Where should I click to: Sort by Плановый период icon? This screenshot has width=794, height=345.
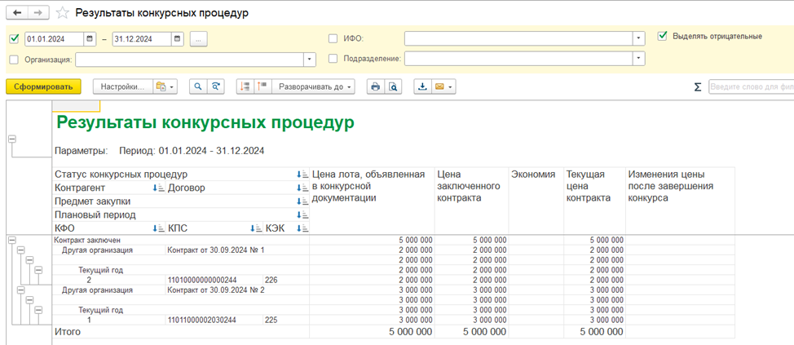(x=302, y=215)
